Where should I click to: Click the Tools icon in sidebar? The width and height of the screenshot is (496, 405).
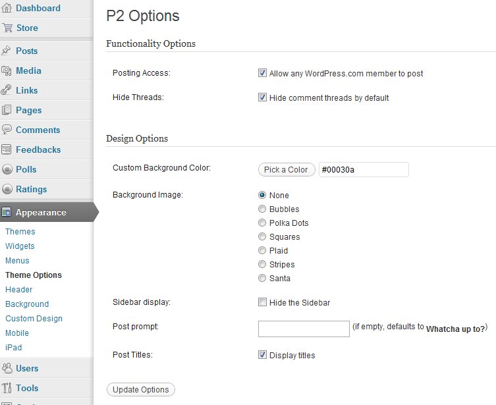(x=7, y=388)
